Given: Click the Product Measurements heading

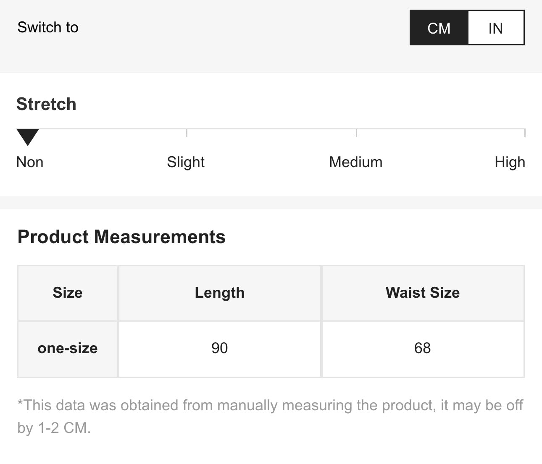Looking at the screenshot, I should [121, 237].
